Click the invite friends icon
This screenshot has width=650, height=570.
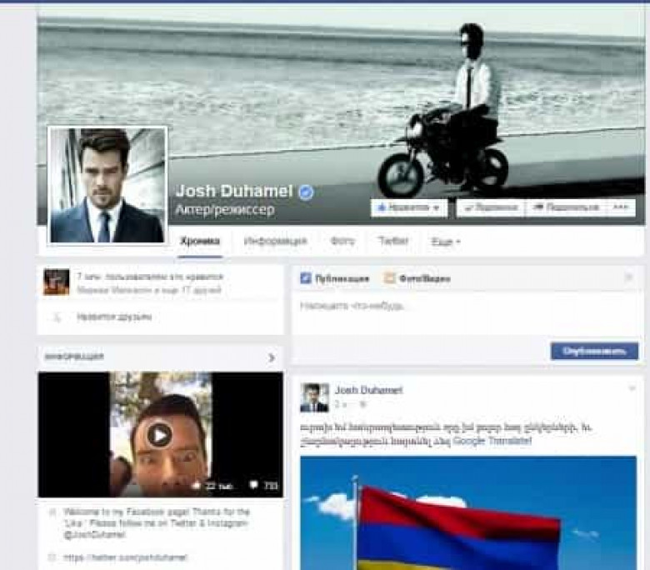57,317
